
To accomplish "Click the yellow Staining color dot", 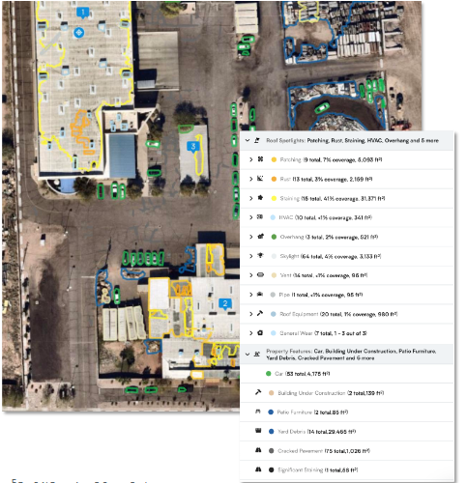I will pos(274,198).
